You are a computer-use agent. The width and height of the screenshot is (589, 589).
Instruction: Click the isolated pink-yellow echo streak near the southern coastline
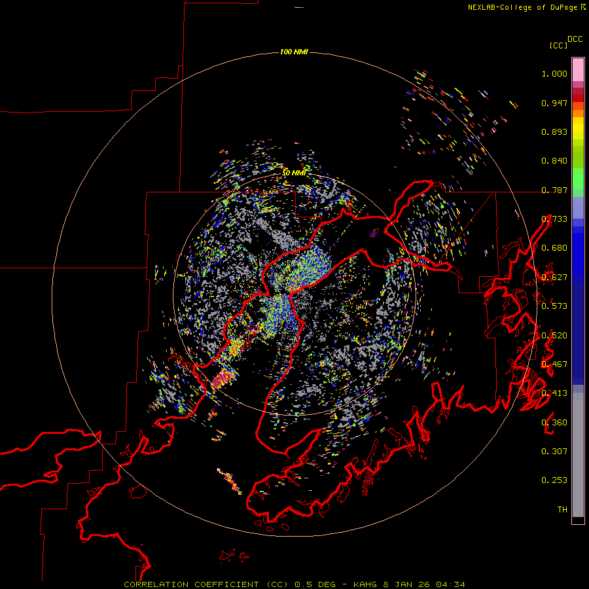[229, 481]
